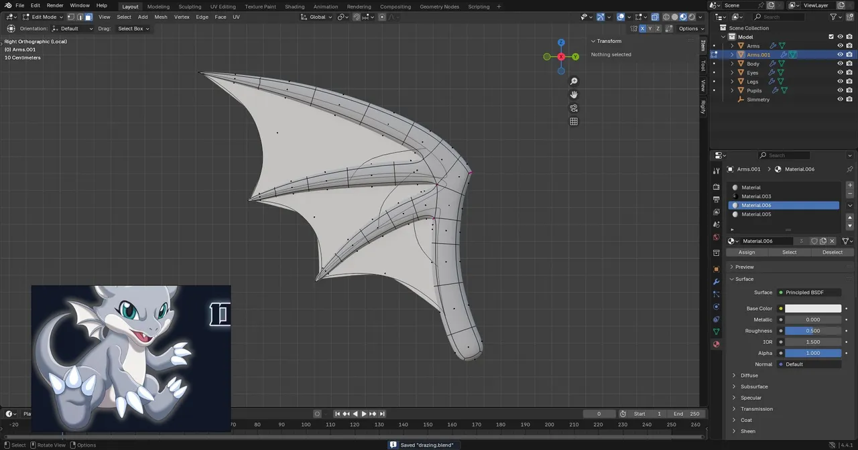Image resolution: width=858 pixels, height=450 pixels.
Task: Switch to material preview shading
Action: [683, 17]
